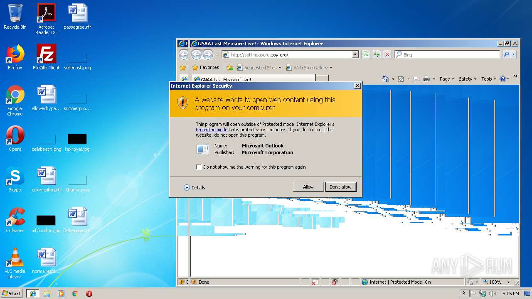The width and height of the screenshot is (532, 299).
Task: Click the network tray icon
Action: 483,294
